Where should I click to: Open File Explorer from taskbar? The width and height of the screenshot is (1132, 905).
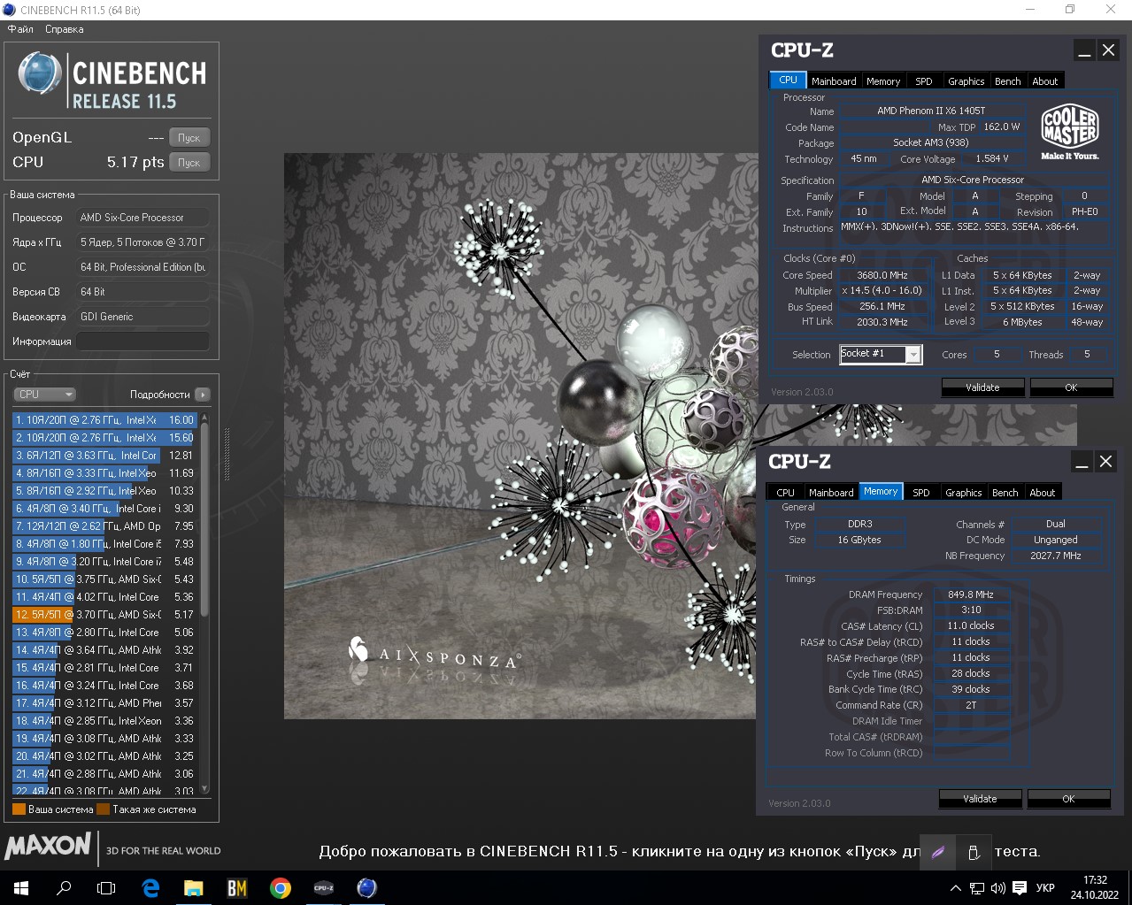click(194, 887)
